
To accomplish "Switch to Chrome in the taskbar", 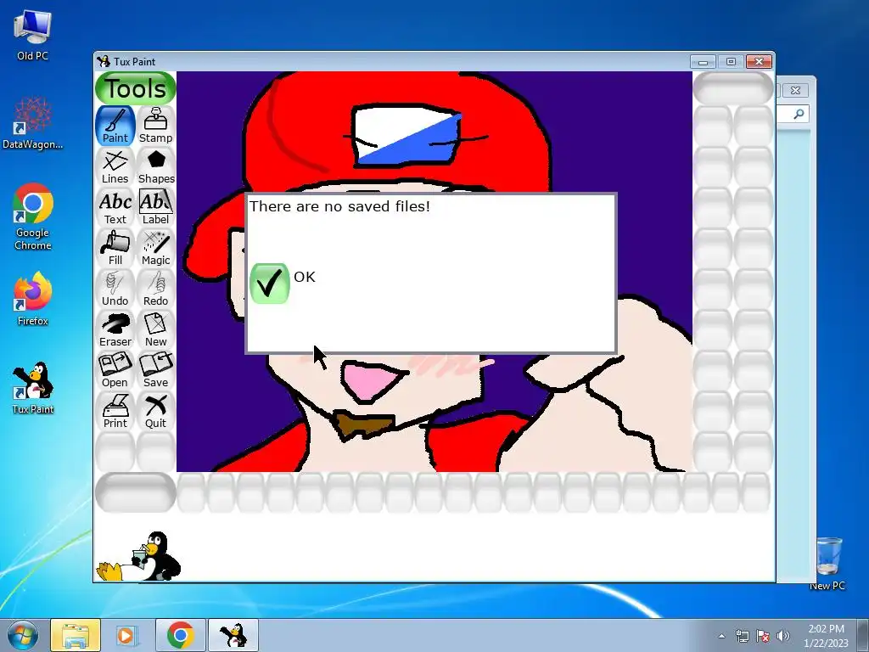I will pos(180,635).
